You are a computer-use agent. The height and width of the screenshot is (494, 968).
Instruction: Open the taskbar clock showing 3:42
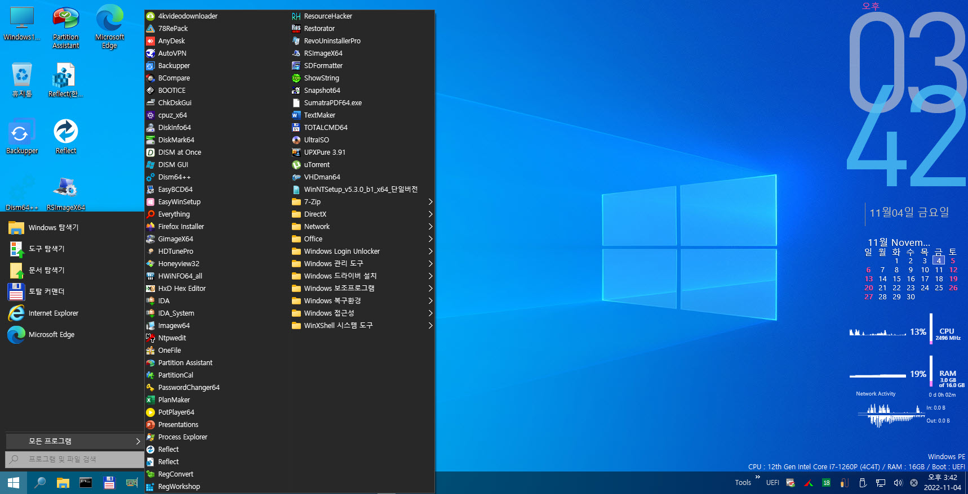tap(942, 483)
